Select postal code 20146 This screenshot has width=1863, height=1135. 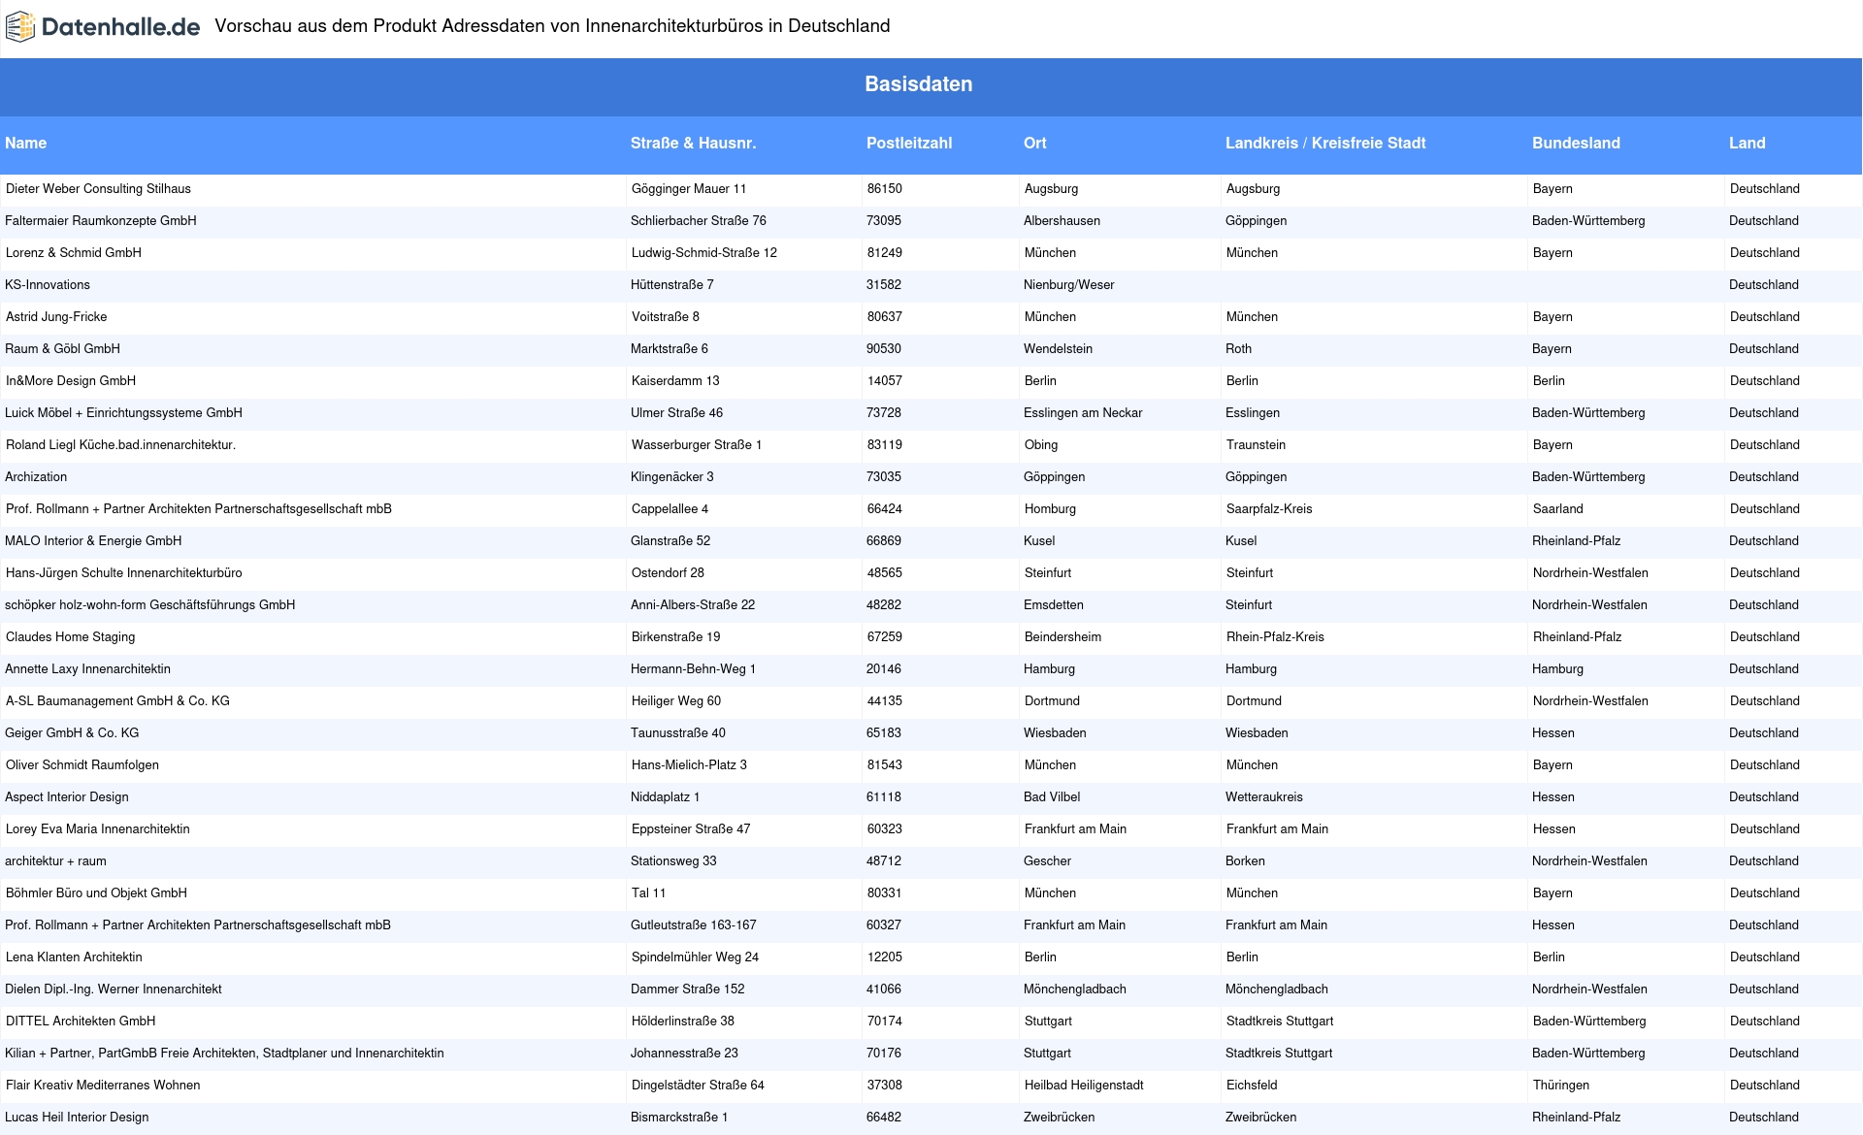coord(884,669)
